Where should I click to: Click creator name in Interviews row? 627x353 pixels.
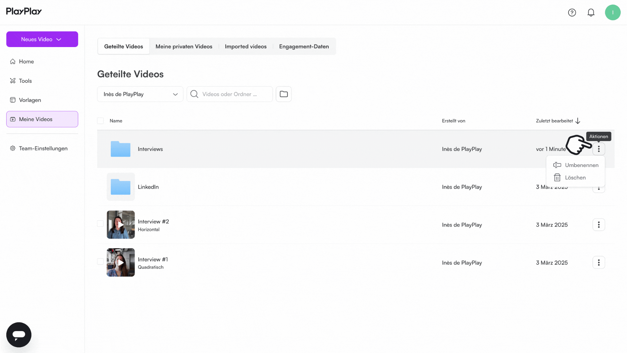462,149
